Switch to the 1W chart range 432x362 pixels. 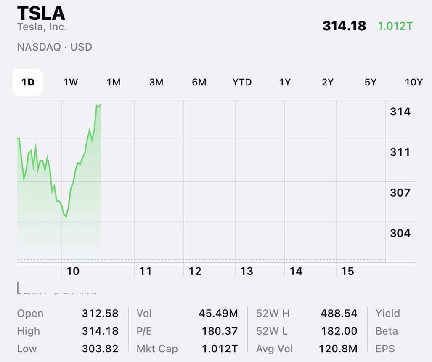tap(71, 82)
